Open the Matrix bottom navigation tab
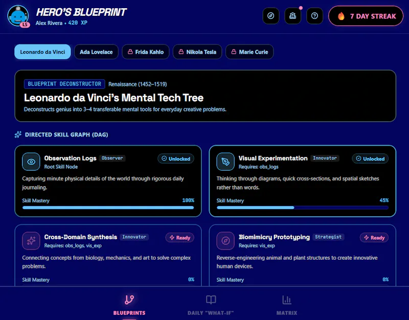Viewport: 409px width, 320px height. [x=287, y=304]
